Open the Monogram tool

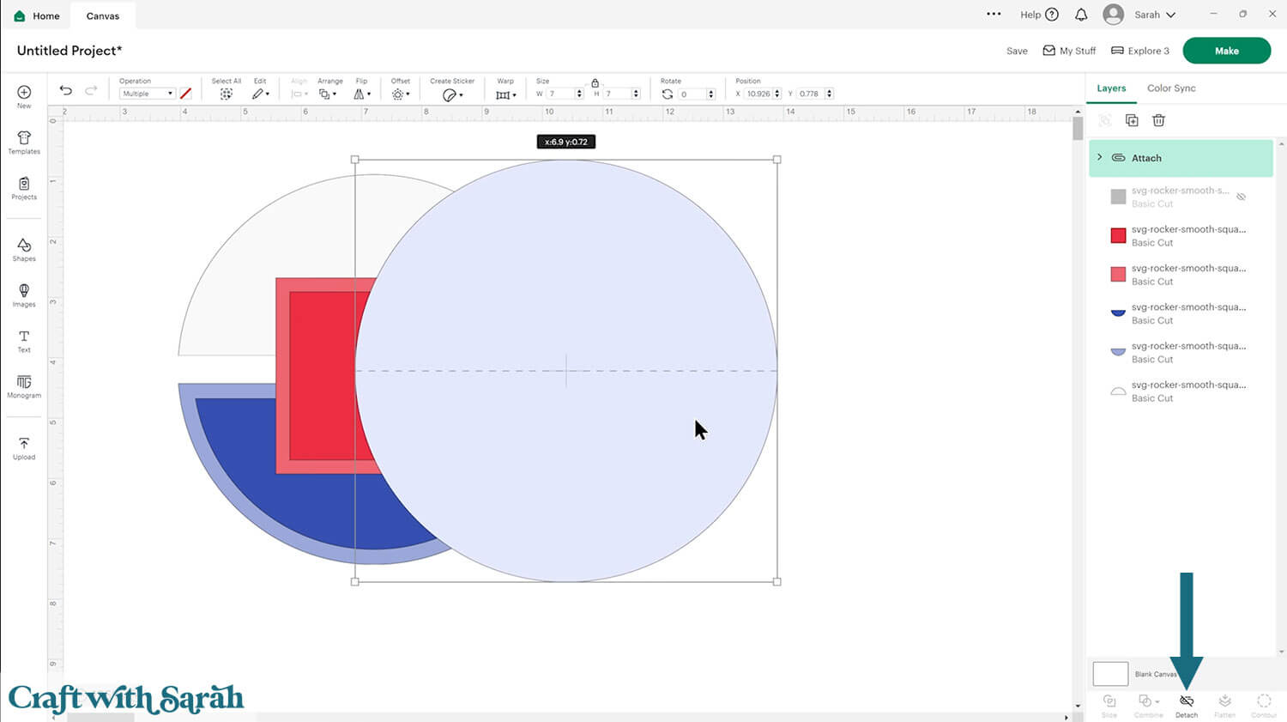[24, 386]
